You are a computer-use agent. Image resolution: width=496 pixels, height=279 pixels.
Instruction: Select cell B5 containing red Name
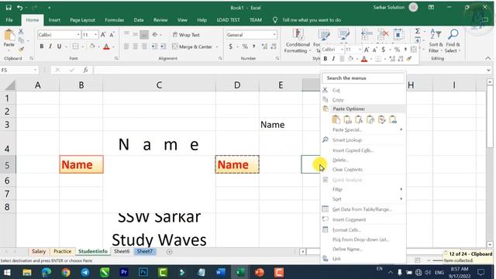coord(81,164)
